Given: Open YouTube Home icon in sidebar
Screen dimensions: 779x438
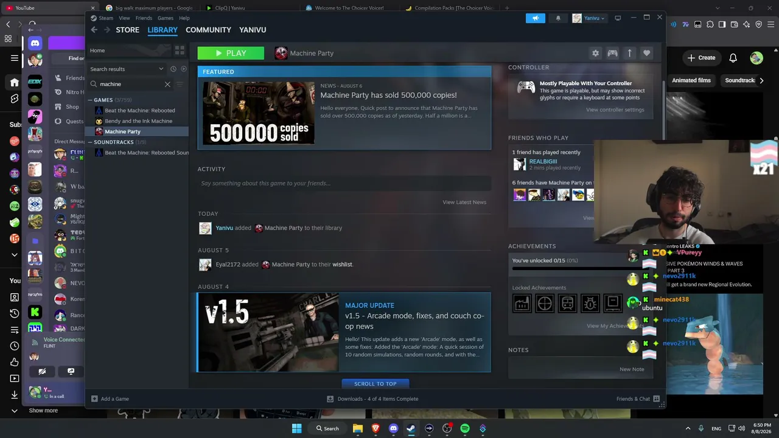Looking at the screenshot, I should coord(15,82).
